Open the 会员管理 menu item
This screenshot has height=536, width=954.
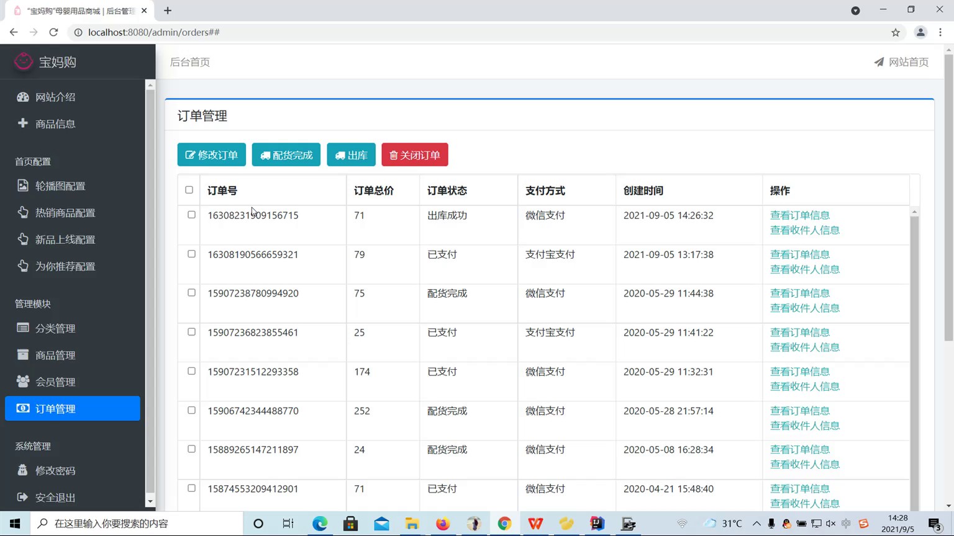click(x=55, y=382)
